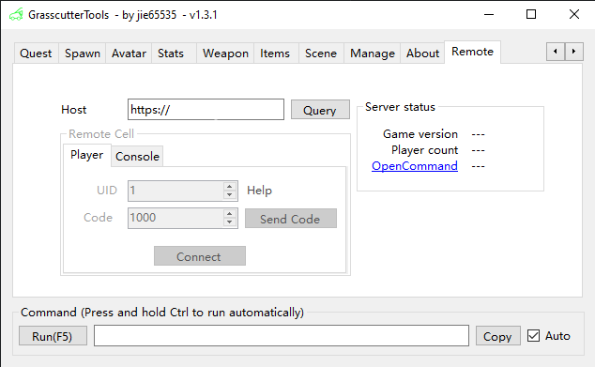Screen dimensions: 595x367
Task: Click the Connect button
Action: click(200, 256)
